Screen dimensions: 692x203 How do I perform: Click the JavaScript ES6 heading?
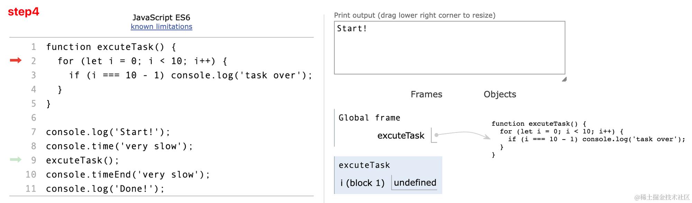click(x=161, y=17)
